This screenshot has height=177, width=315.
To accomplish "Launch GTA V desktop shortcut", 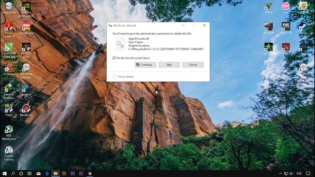I will click(x=268, y=8).
